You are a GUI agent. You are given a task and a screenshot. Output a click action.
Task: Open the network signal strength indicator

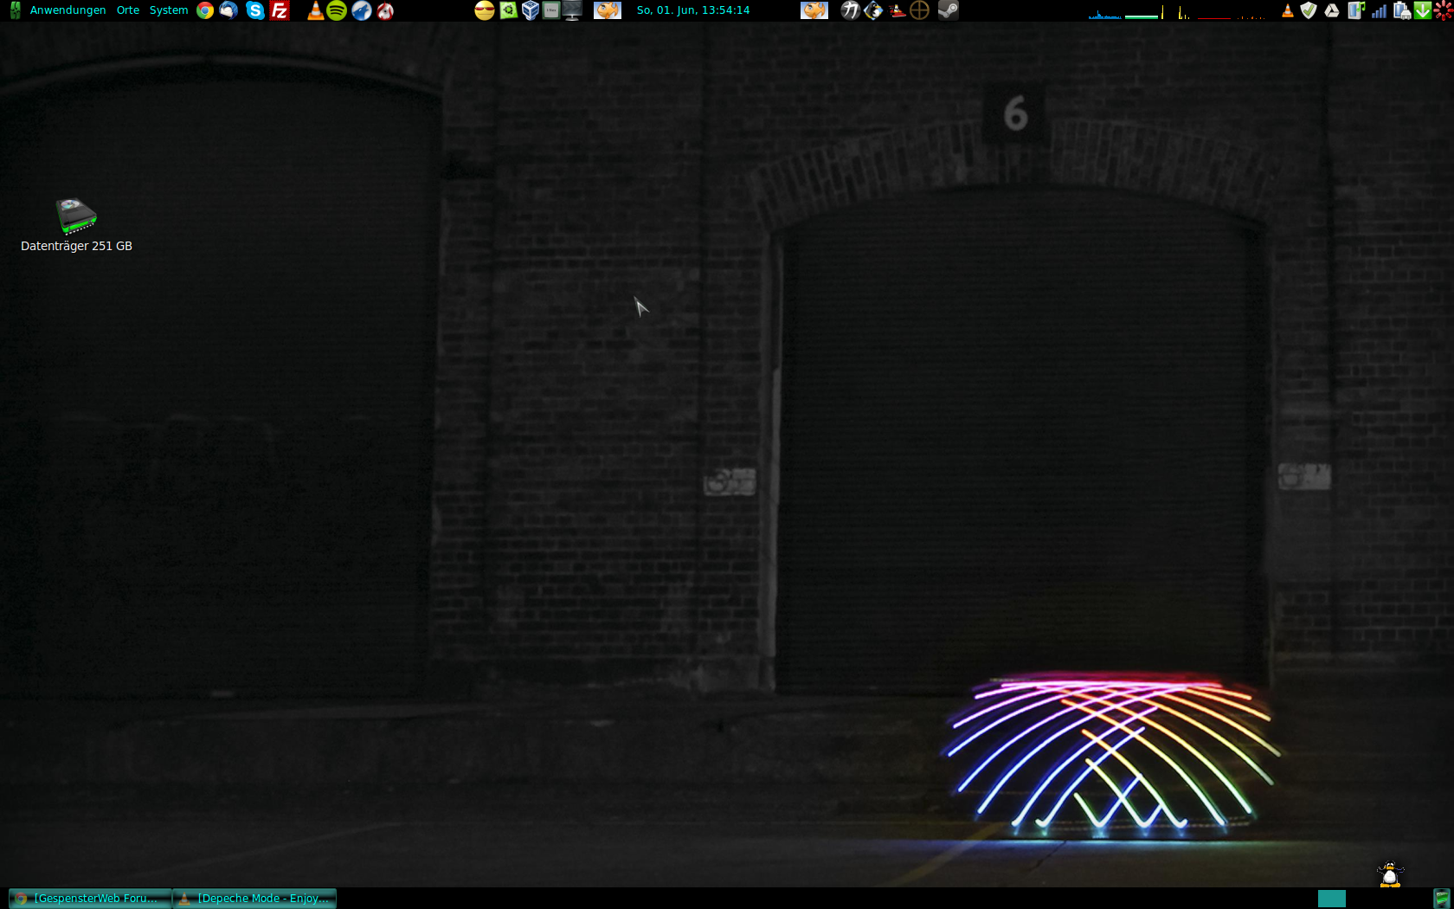(1379, 10)
